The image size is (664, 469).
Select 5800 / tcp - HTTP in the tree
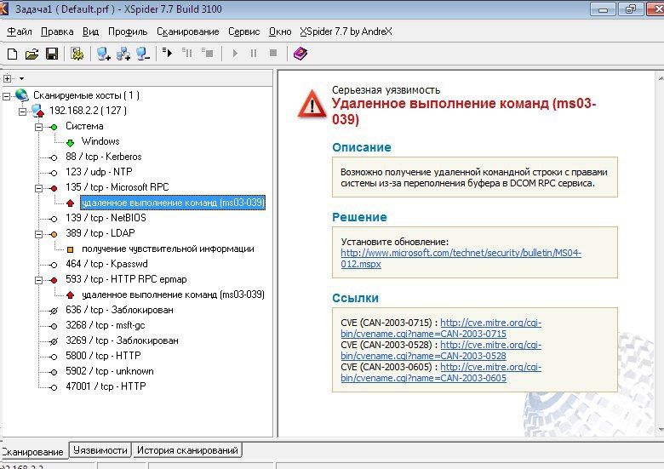coord(103,356)
